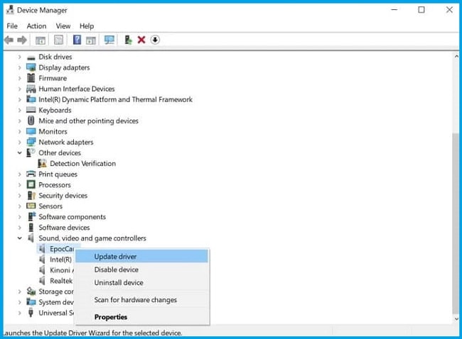Click the Network adapters icon
The image size is (462, 339).
pos(31,142)
